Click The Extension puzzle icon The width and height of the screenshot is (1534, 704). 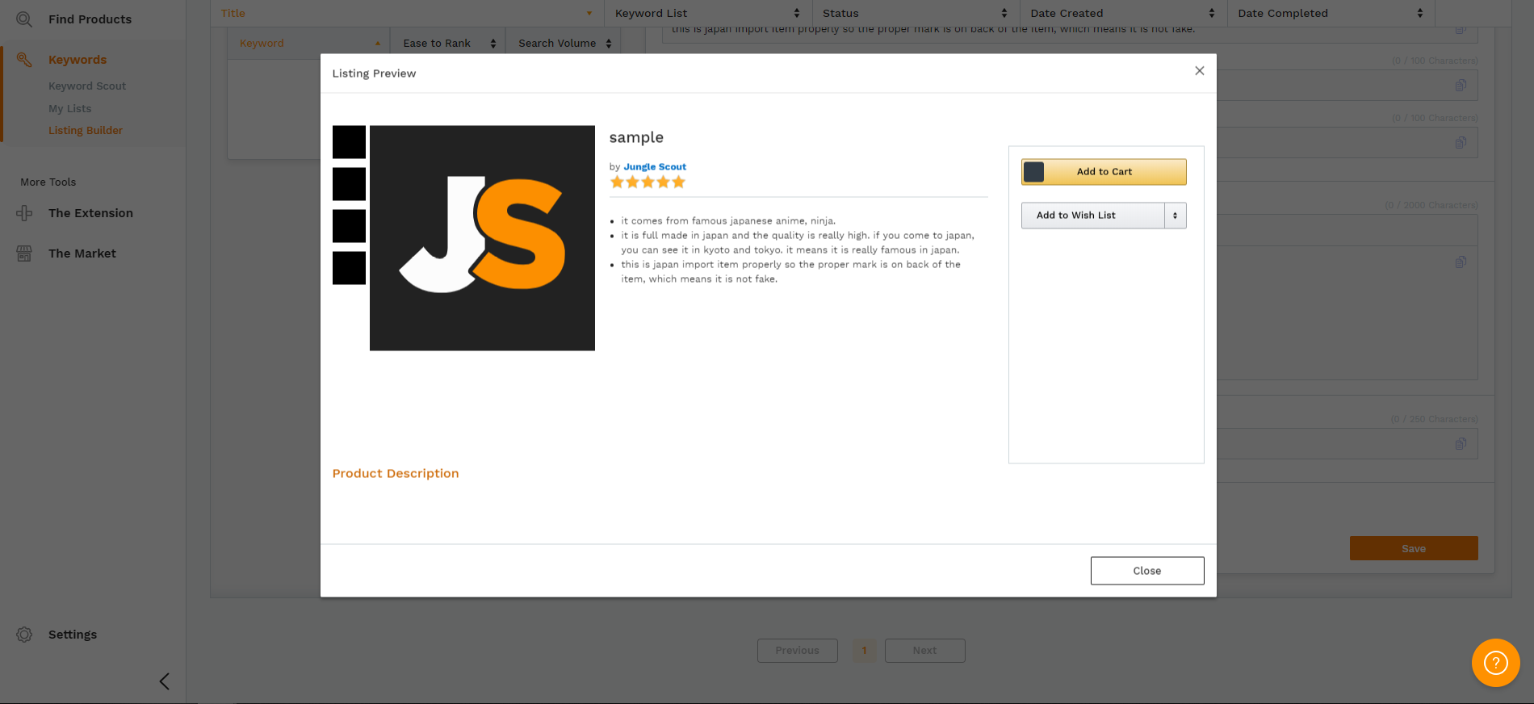click(x=24, y=213)
